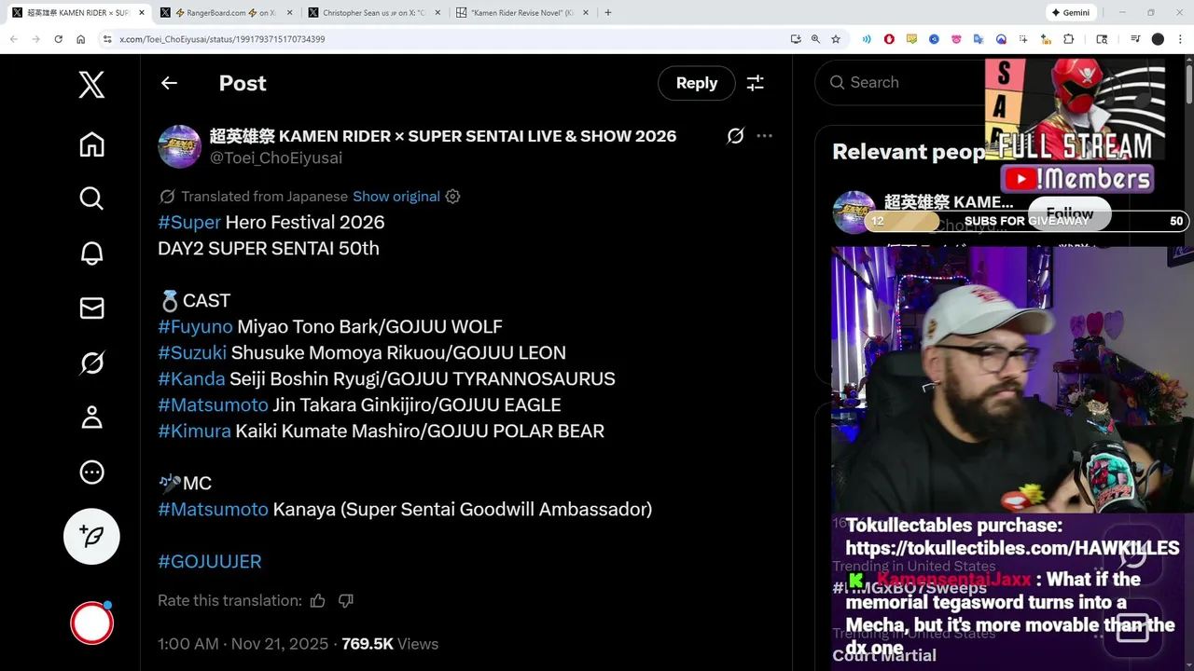This screenshot has width=1194, height=671.
Task: Open Explore search in X sidebar
Action: [x=91, y=199]
